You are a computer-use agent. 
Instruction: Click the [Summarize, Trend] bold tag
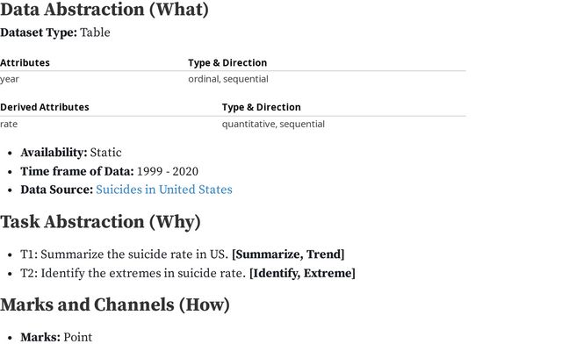(288, 254)
